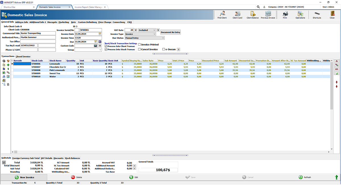Open the Invoice Date calendar picker

click(100, 34)
